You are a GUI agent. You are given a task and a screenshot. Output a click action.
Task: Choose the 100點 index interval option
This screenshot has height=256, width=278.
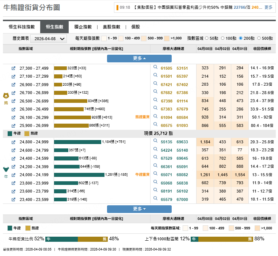[223, 38]
